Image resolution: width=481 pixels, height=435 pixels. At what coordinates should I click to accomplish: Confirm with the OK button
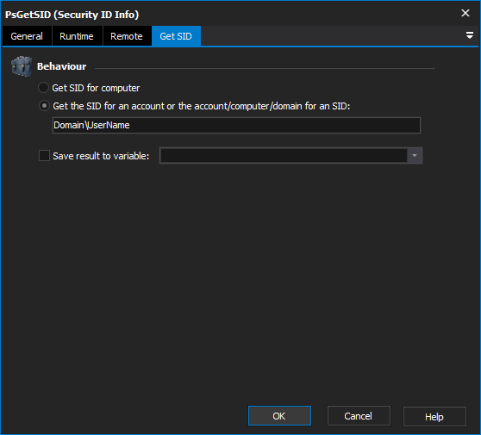[279, 416]
